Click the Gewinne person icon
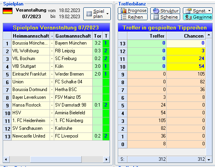Viewport: 215px width, 167px height. [x=188, y=17]
